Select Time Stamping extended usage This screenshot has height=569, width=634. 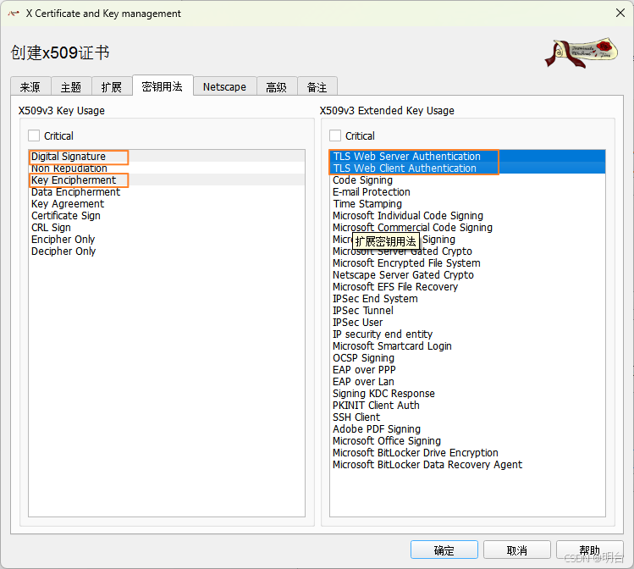click(467, 204)
